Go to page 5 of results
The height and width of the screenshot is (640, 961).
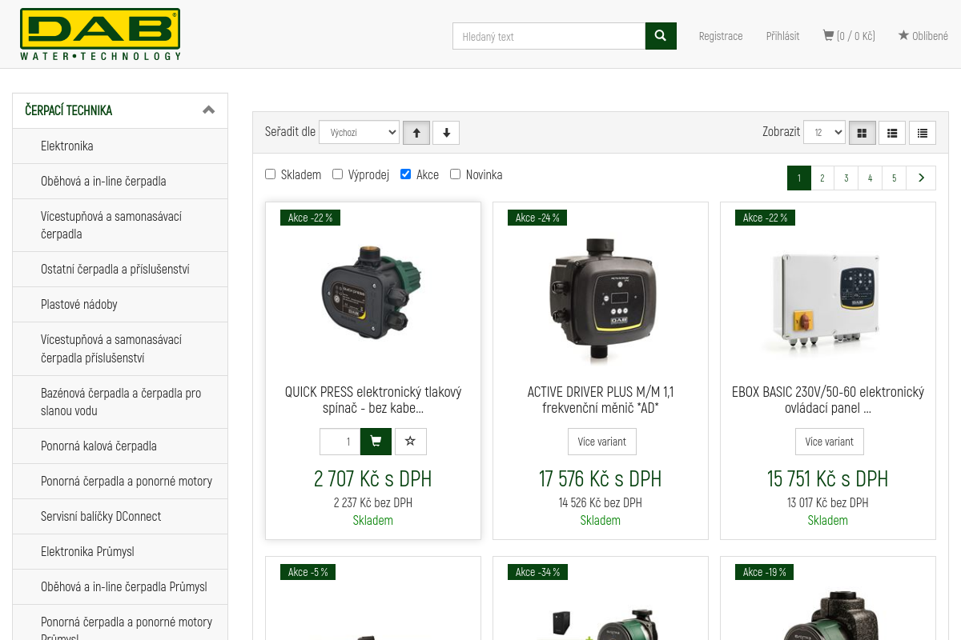tap(895, 178)
